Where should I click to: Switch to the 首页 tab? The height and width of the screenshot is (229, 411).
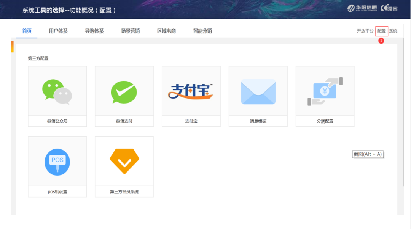(x=27, y=31)
